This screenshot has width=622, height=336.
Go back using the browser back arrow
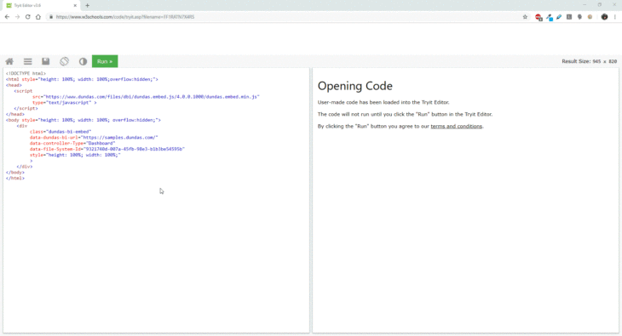pyautogui.click(x=7, y=17)
